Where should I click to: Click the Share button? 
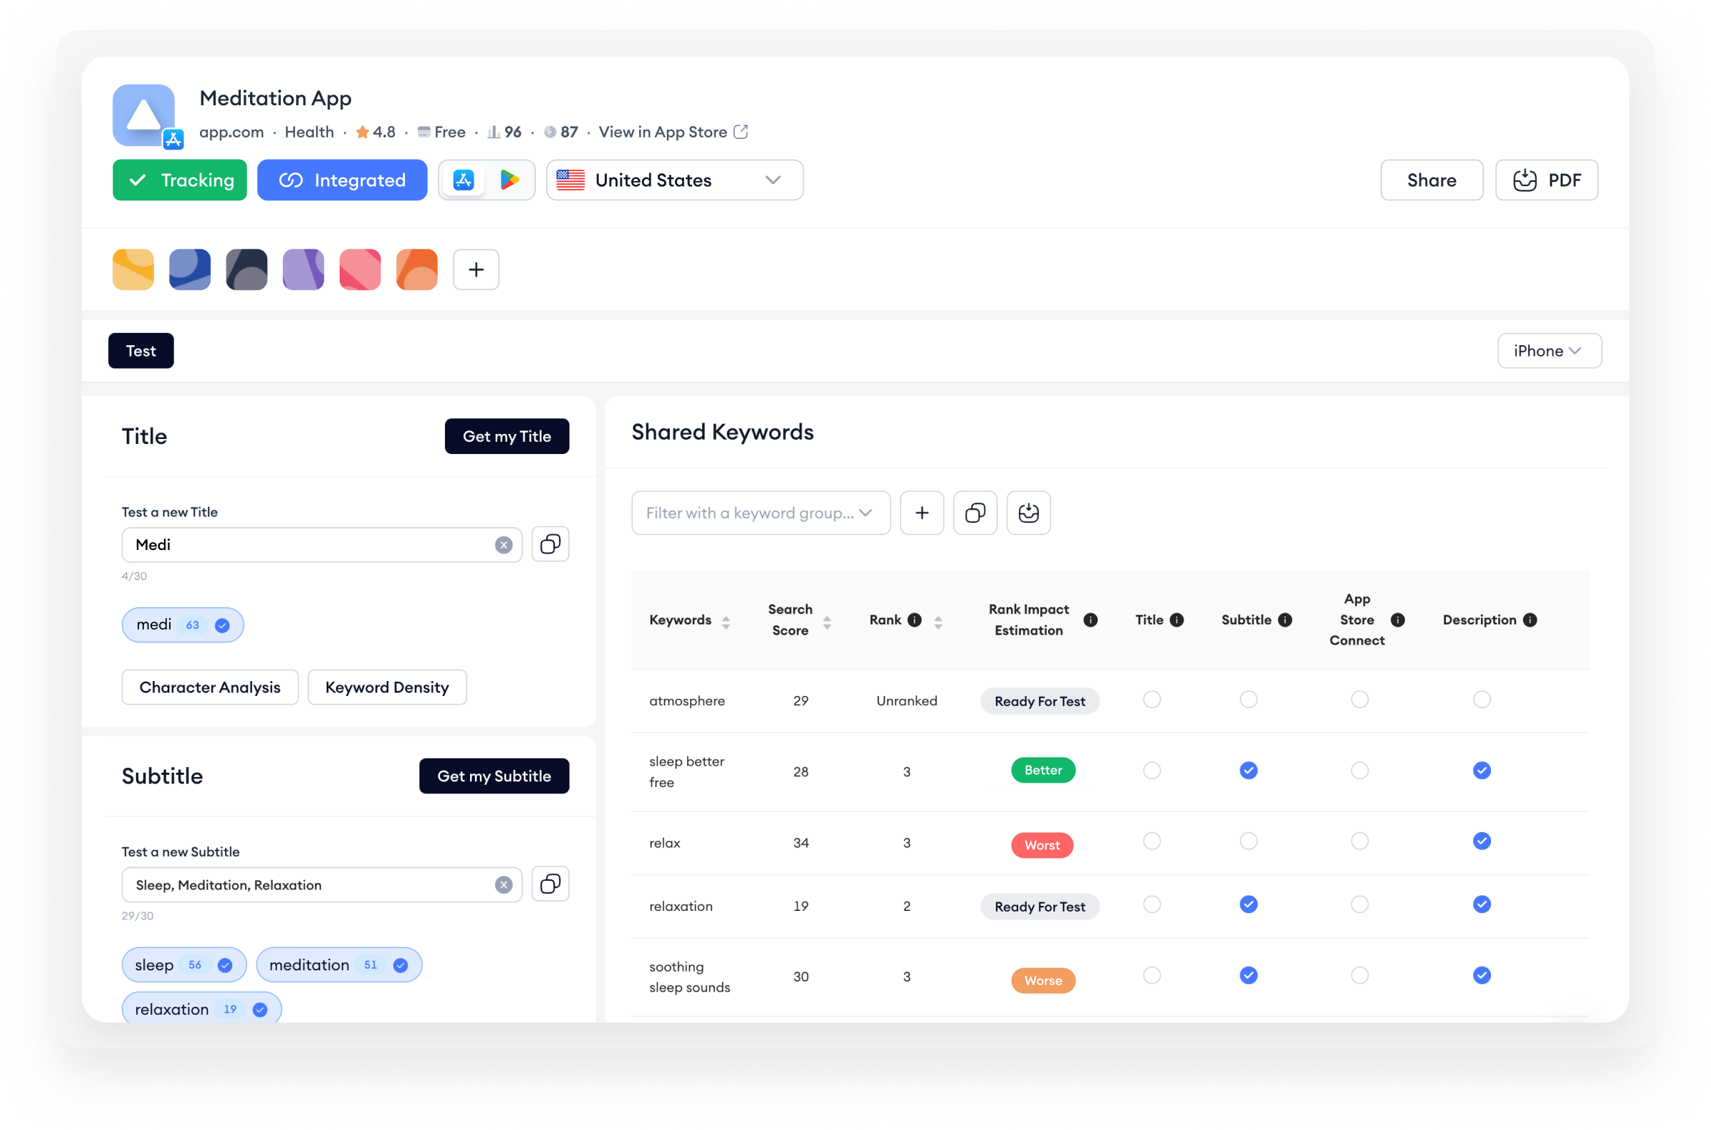[1432, 180]
